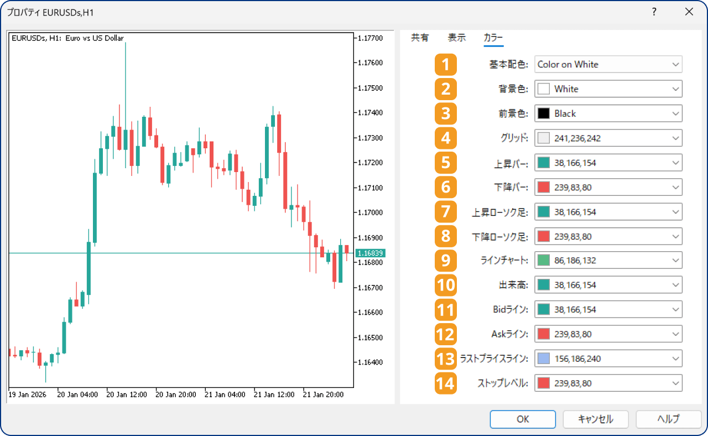Viewport: 708px width, 436px height.
Task: Open the グリッド color dropdown
Action: coord(608,138)
